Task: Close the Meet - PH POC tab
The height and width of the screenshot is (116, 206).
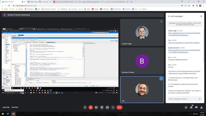Action: pos(25,2)
